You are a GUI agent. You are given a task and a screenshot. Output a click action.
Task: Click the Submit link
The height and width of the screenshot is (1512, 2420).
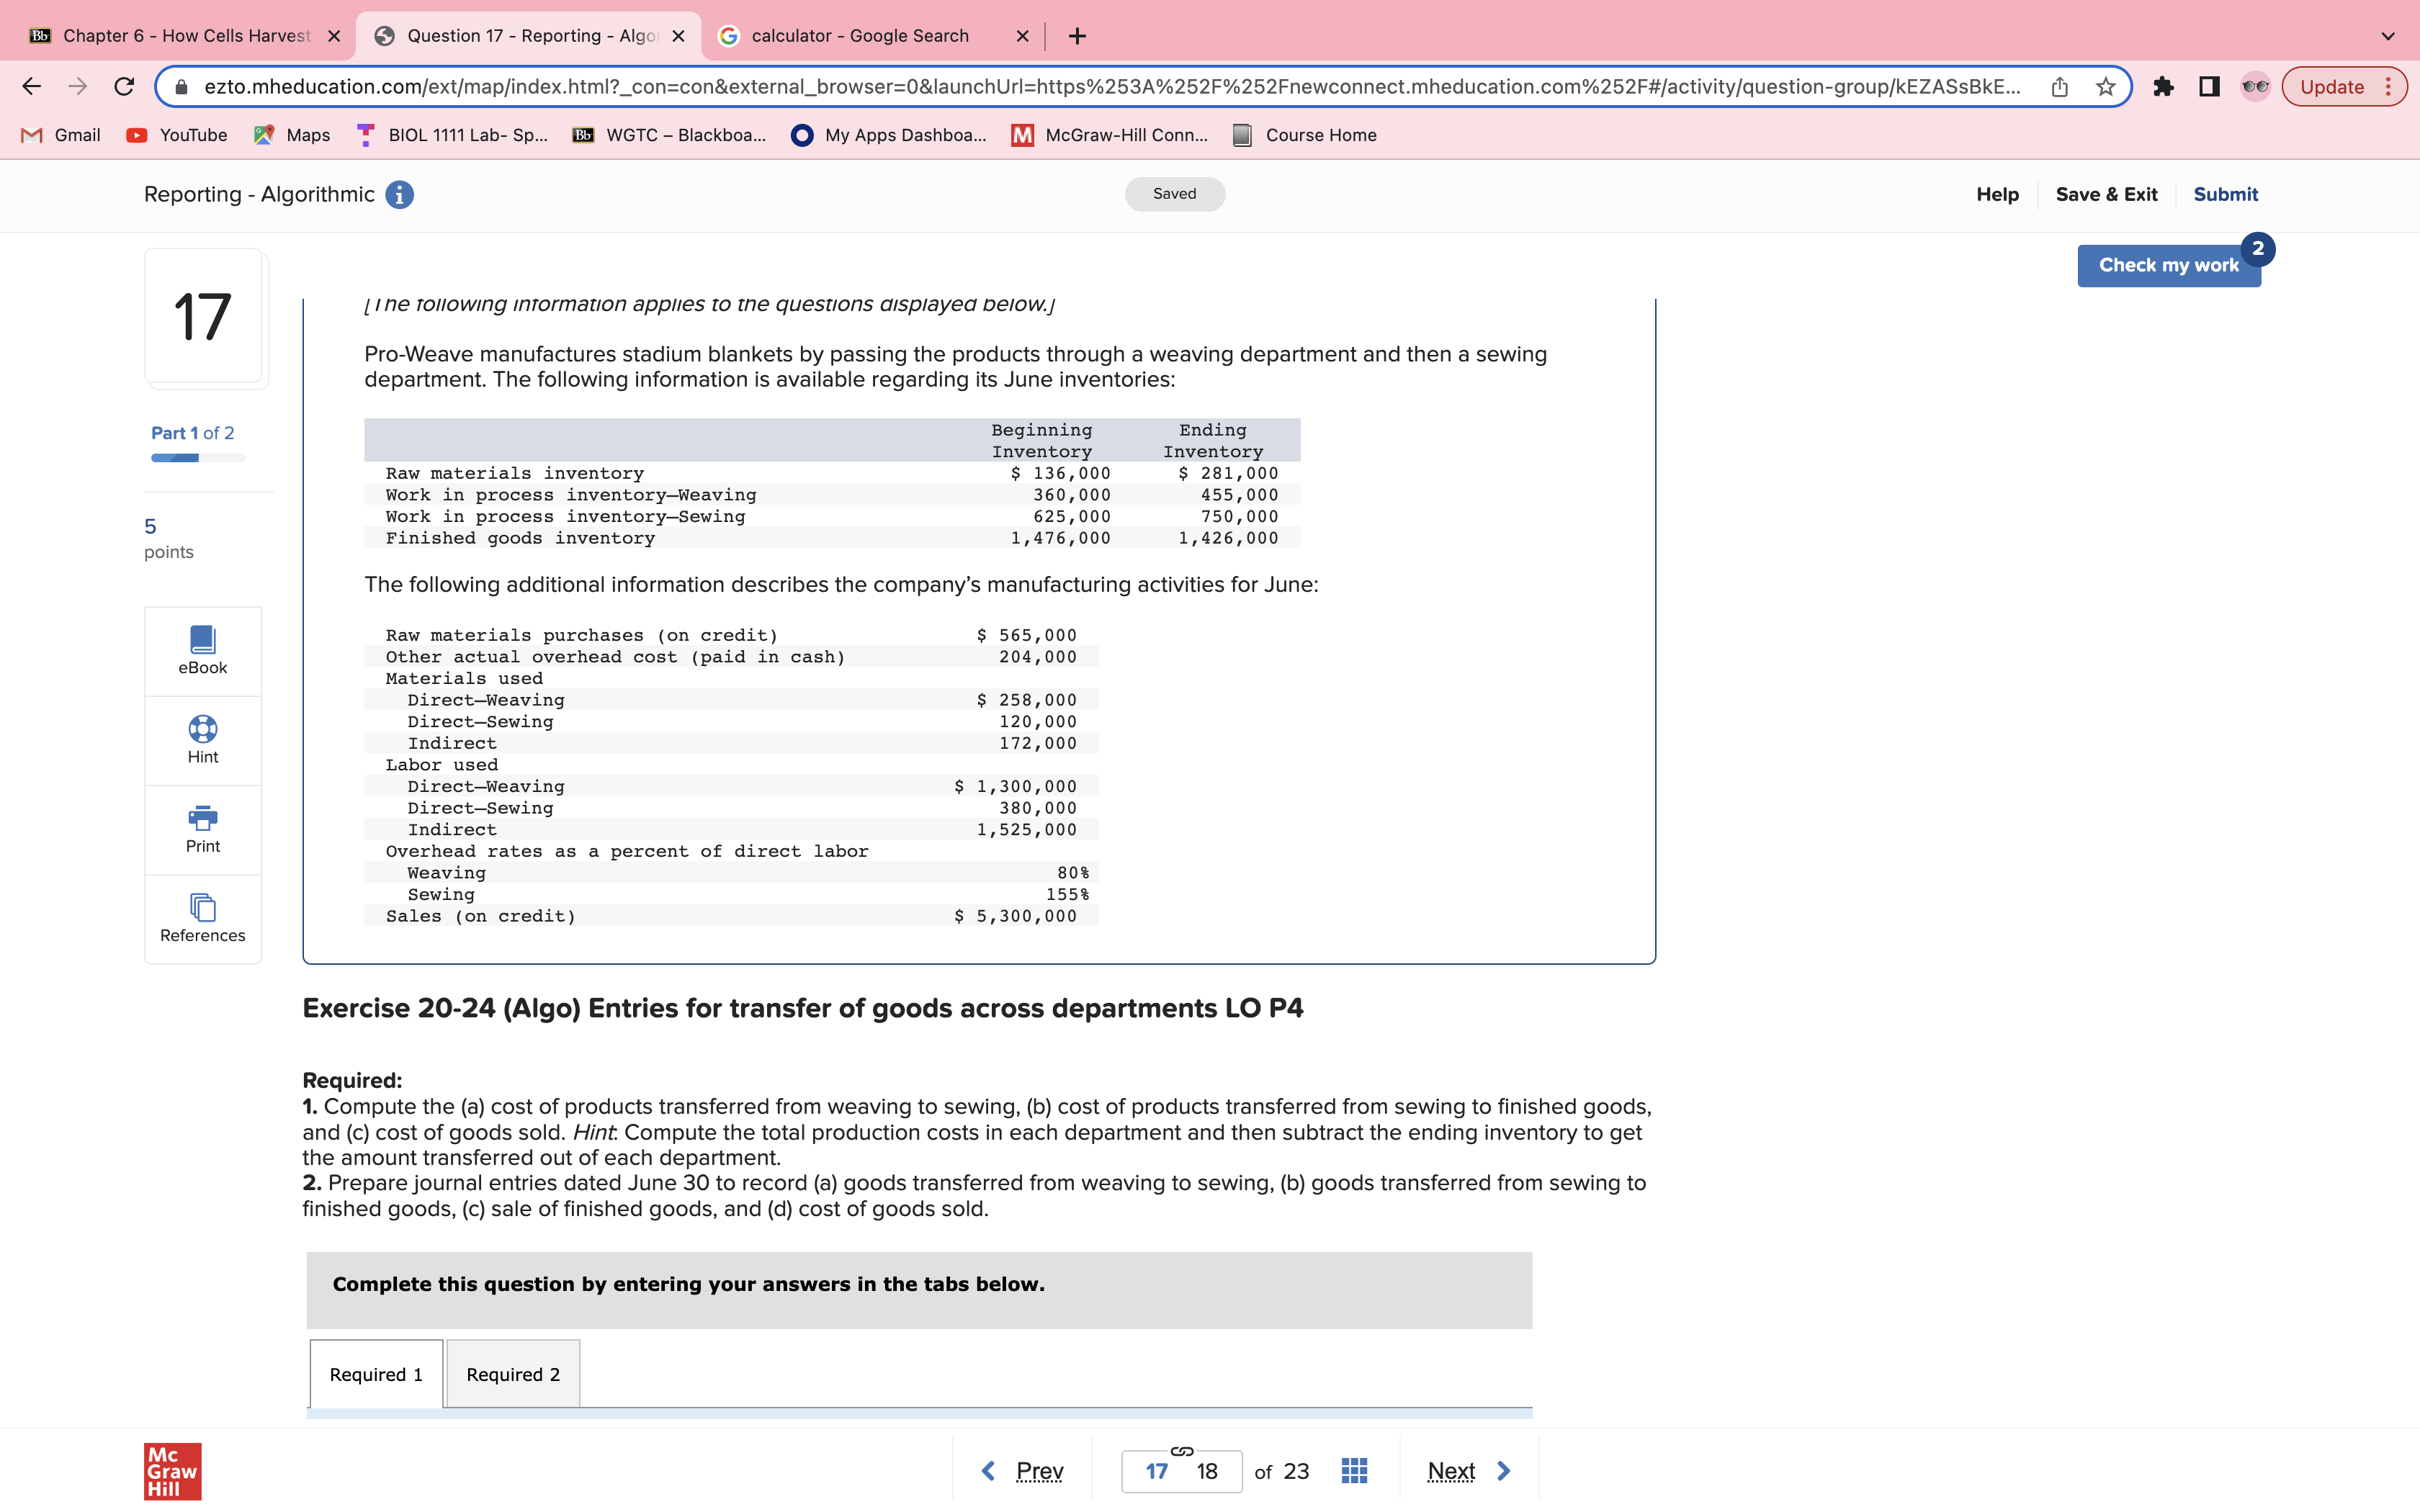click(2225, 195)
